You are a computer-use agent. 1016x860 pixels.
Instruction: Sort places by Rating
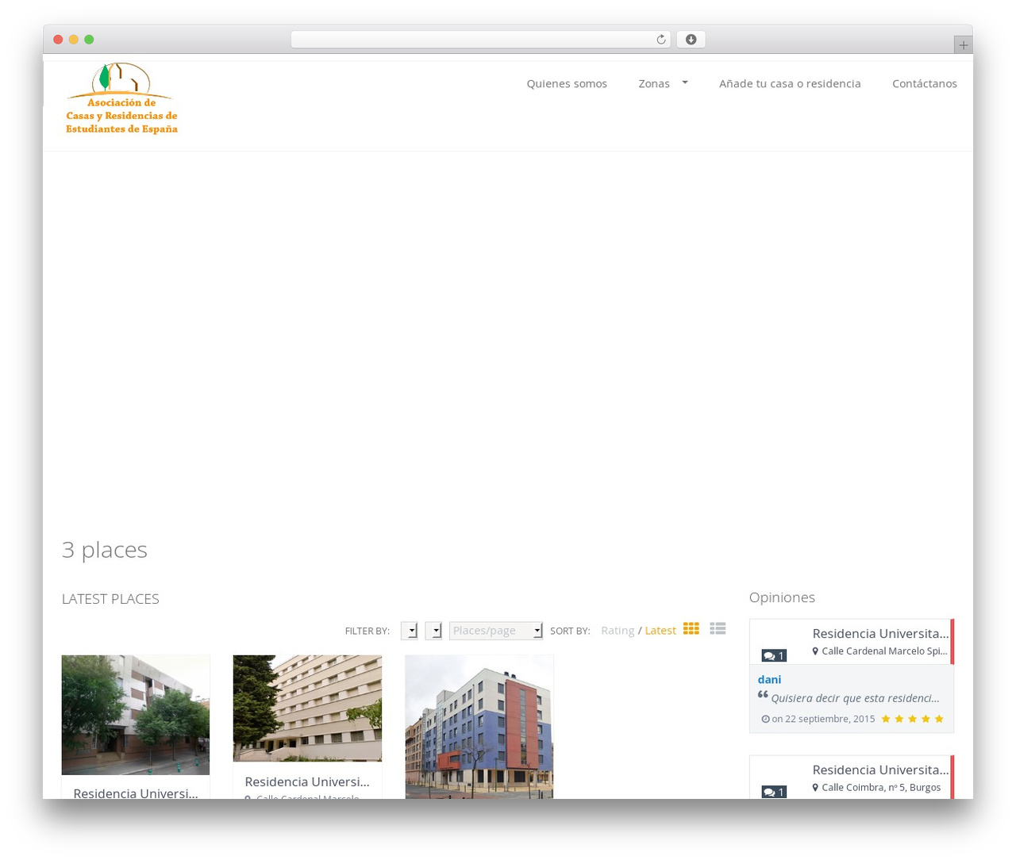[618, 631]
